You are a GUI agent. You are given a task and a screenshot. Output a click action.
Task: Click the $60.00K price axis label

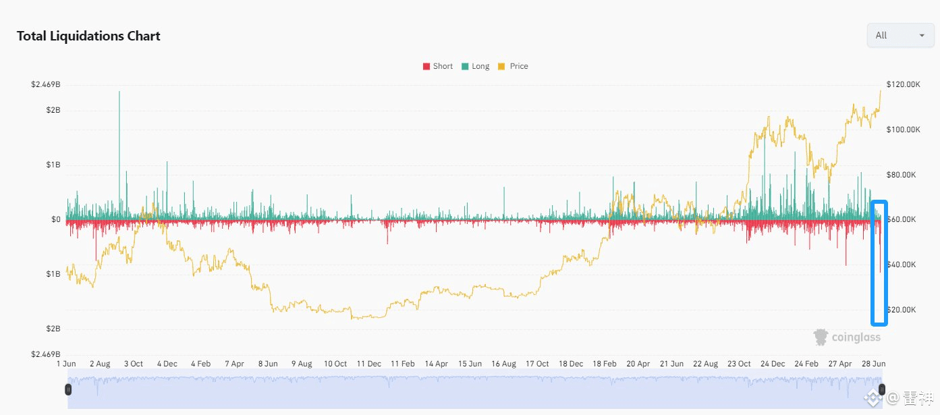(x=901, y=220)
